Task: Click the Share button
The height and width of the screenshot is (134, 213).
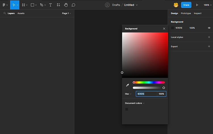Action: tap(186, 5)
